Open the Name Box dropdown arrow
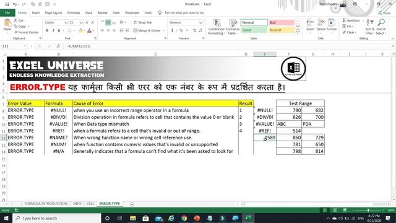This screenshot has width=396, height=223. (25, 46)
